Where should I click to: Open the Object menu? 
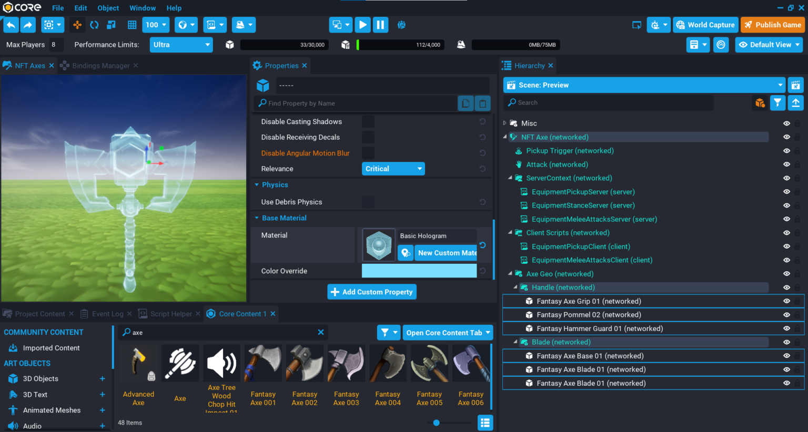[108, 7]
